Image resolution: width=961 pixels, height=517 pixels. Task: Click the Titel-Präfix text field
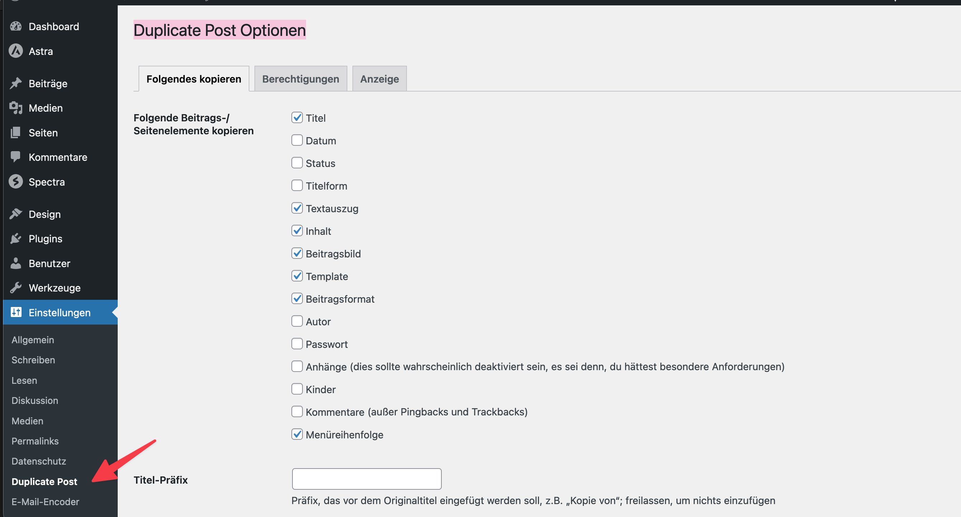[367, 479]
